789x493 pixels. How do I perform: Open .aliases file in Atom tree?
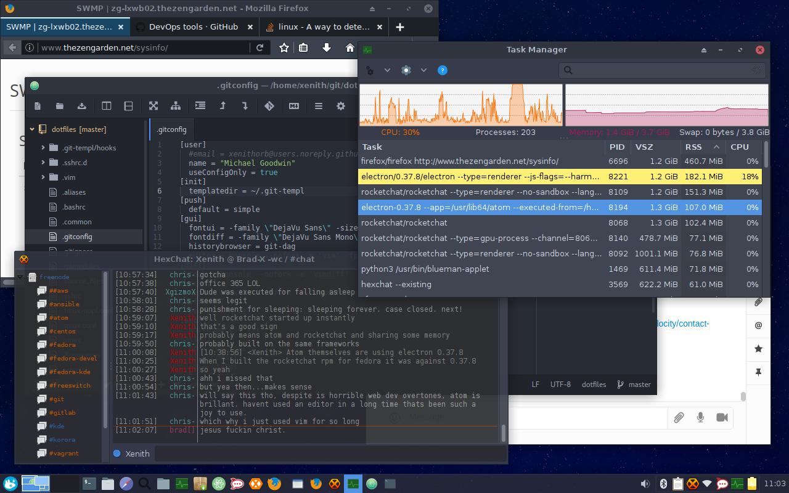[x=74, y=192]
